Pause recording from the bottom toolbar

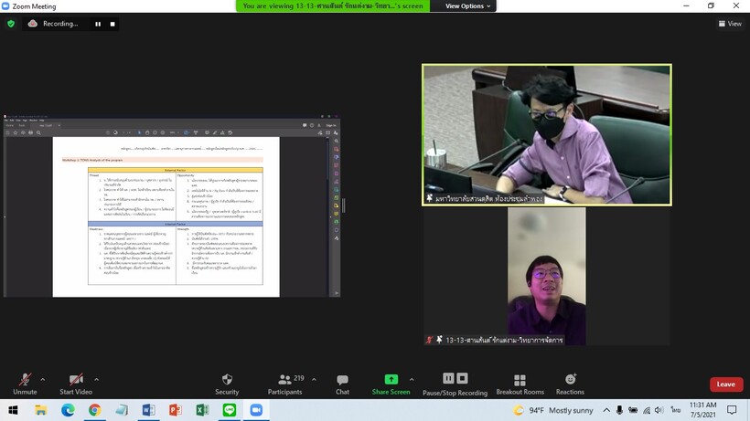pos(448,378)
